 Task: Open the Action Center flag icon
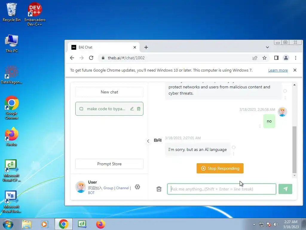[269, 224]
